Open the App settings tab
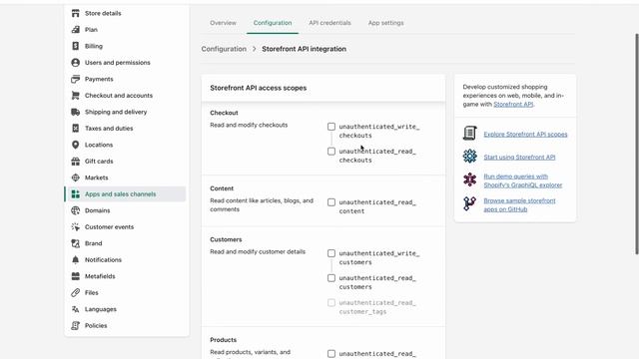 [386, 23]
